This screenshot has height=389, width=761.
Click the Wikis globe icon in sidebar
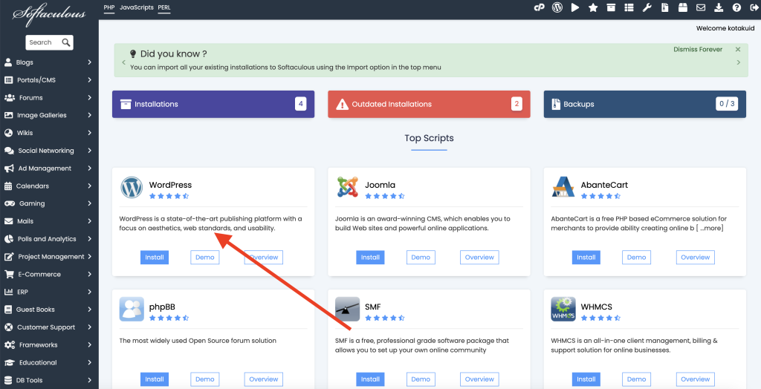(x=8, y=132)
